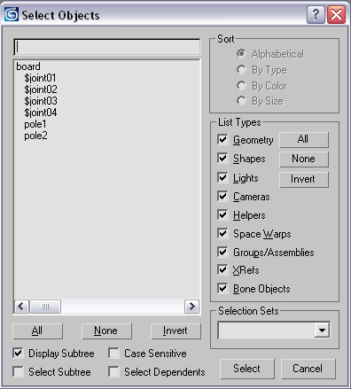The height and width of the screenshot is (389, 351).
Task: Choose the By Color sort radio button
Action: tap(241, 86)
